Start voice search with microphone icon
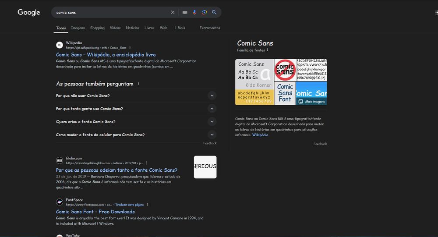The image size is (438, 237). point(194,12)
